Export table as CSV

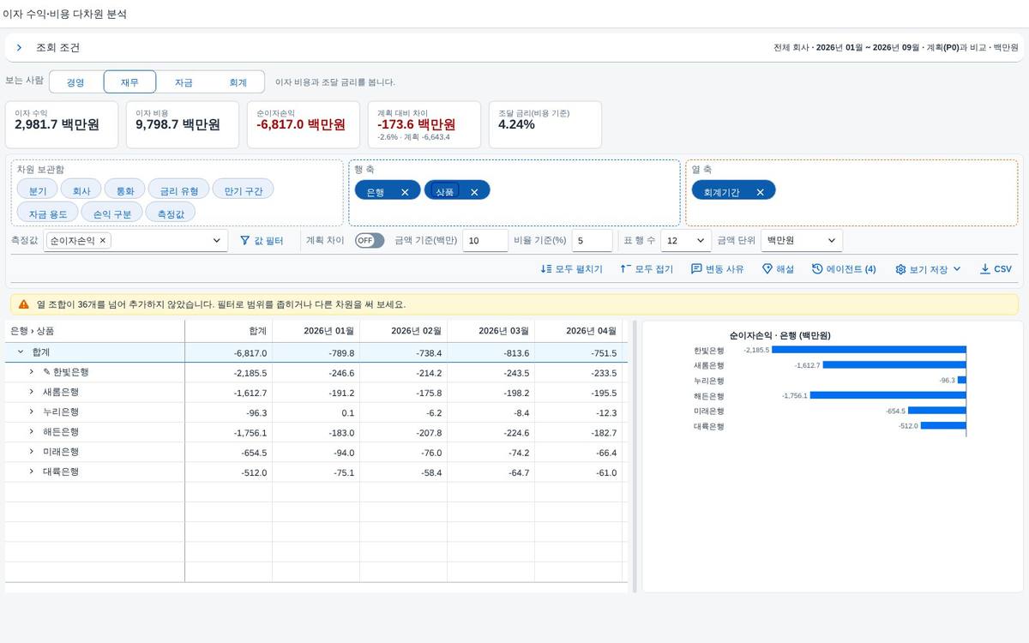tap(996, 269)
